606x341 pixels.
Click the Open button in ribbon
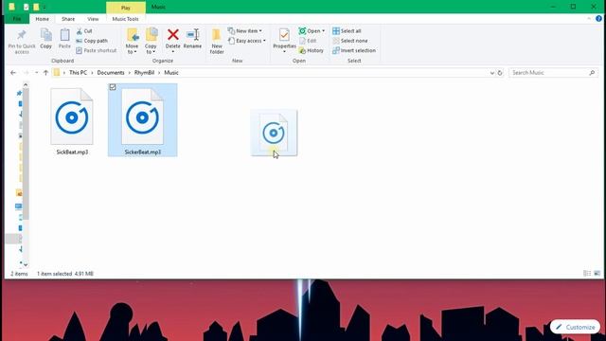312,31
